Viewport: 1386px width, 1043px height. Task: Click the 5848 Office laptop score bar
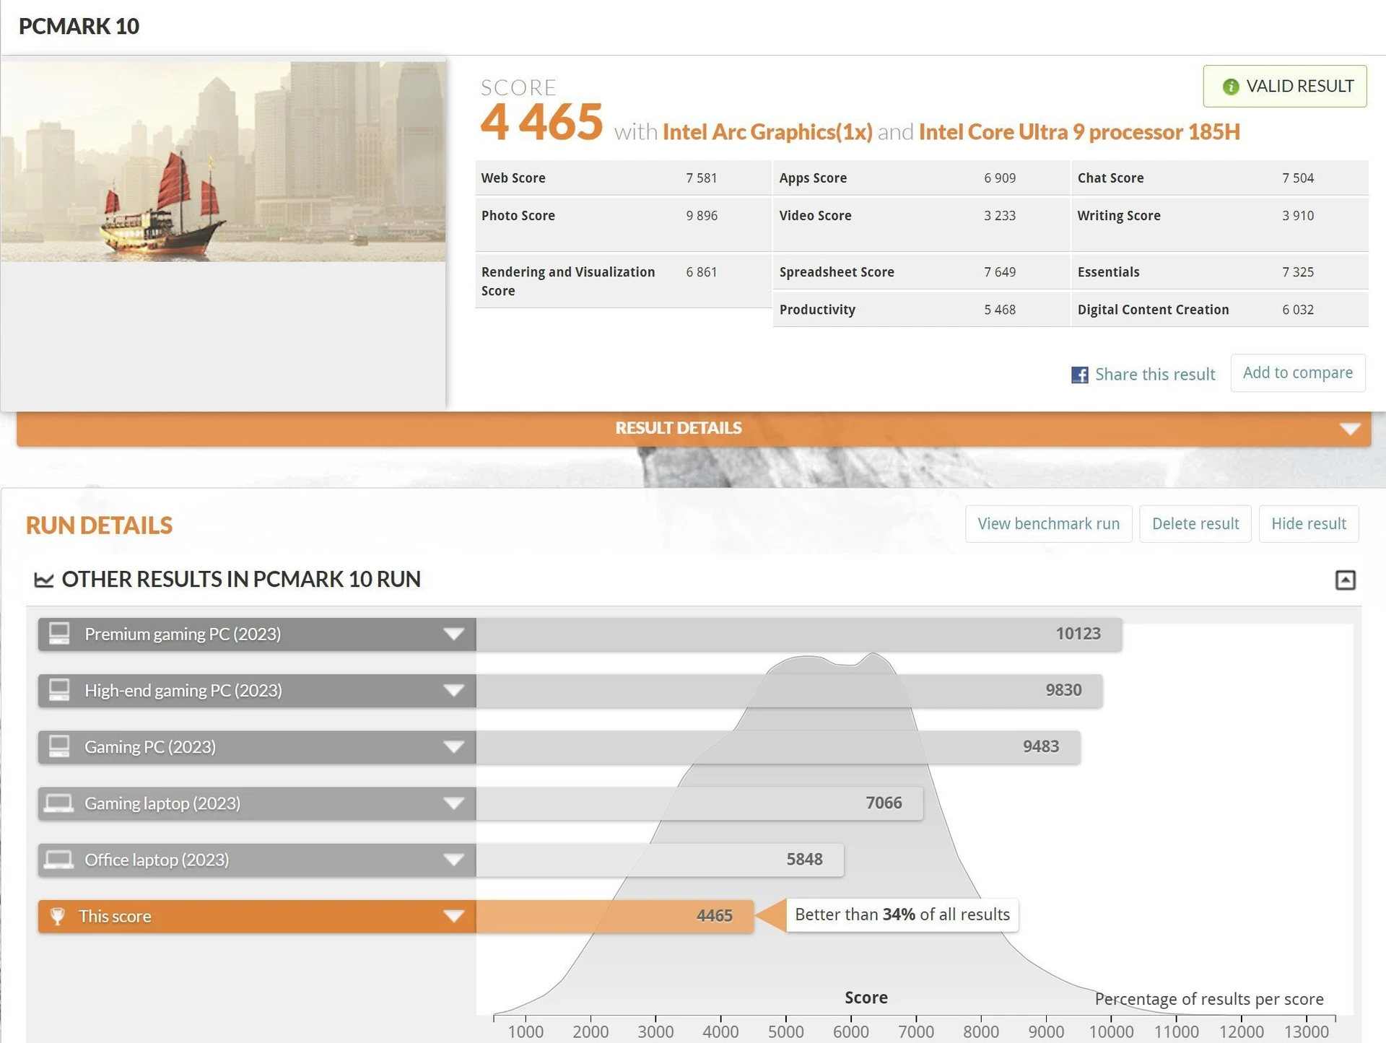(660, 860)
